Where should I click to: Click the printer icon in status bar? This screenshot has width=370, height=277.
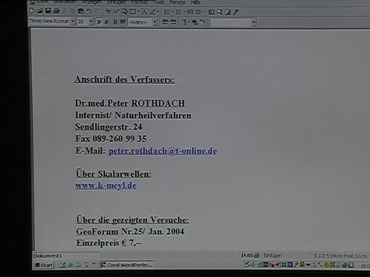257,255
